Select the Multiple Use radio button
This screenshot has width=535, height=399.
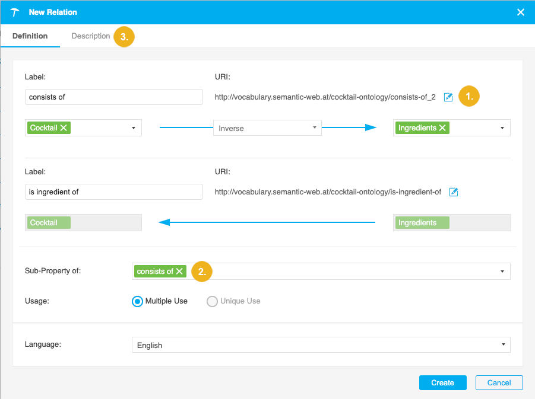[137, 301]
